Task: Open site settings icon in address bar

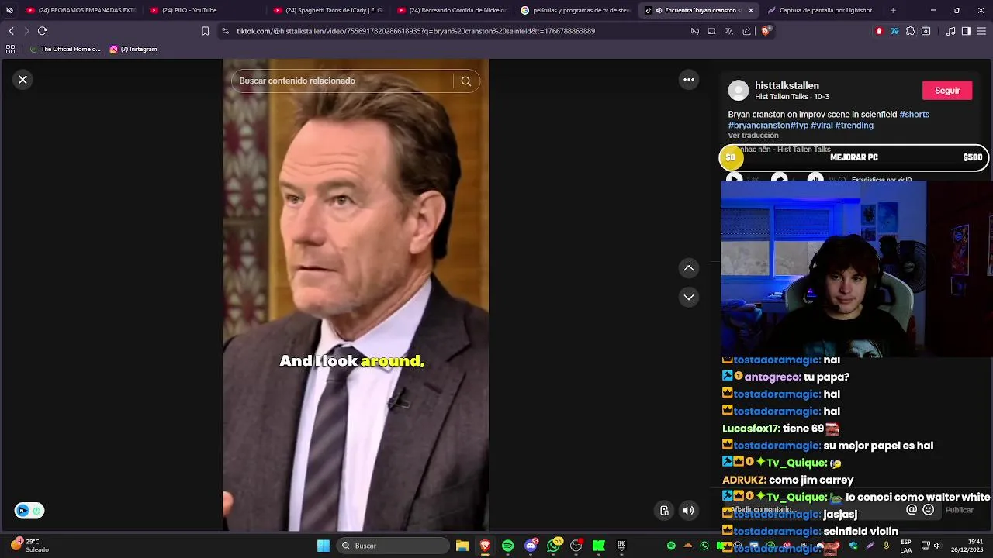Action: (225, 31)
